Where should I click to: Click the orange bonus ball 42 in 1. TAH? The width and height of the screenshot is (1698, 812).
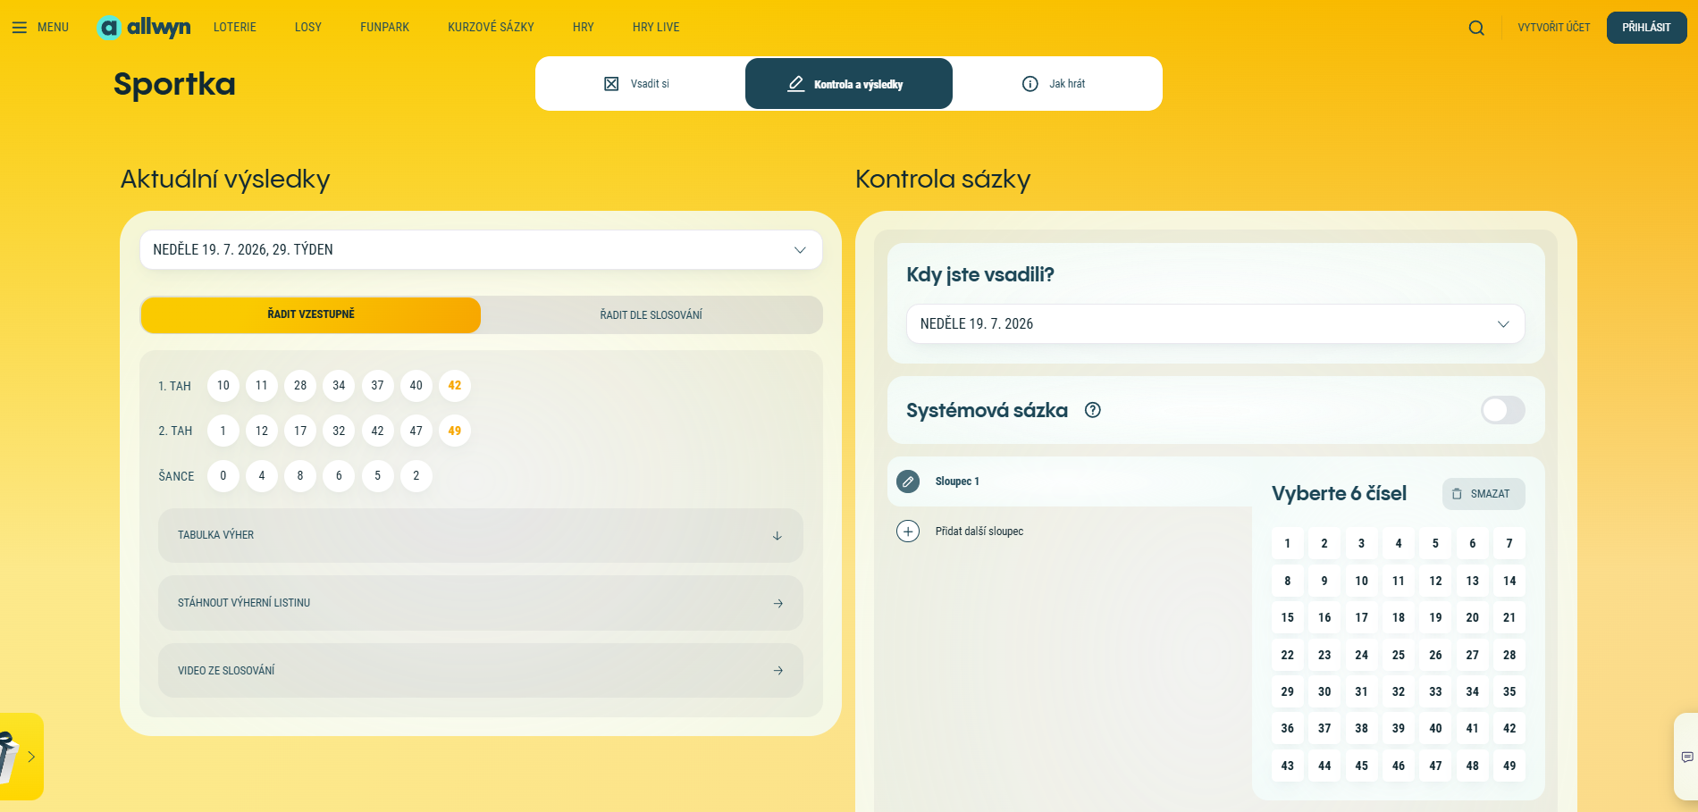[x=455, y=386]
